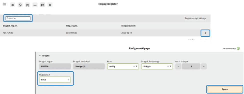Click the cart-shaped toolbar icon
The width and height of the screenshot is (244, 94).
(27, 5)
